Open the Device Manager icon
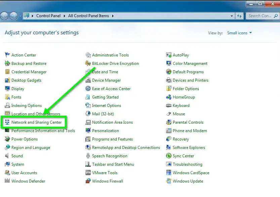Screen dimensions: 280x197 (88, 80)
